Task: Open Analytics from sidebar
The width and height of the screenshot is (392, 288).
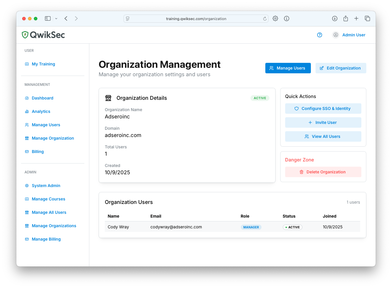Action: (x=41, y=111)
